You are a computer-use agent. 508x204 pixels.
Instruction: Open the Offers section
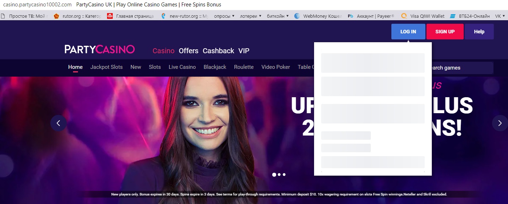click(189, 51)
